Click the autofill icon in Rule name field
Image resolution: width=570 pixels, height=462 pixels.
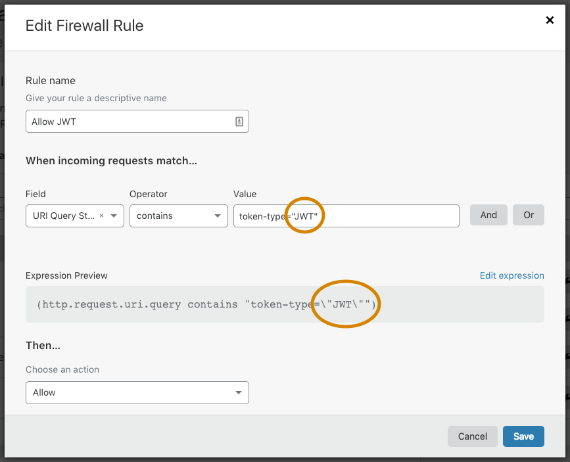tap(239, 122)
